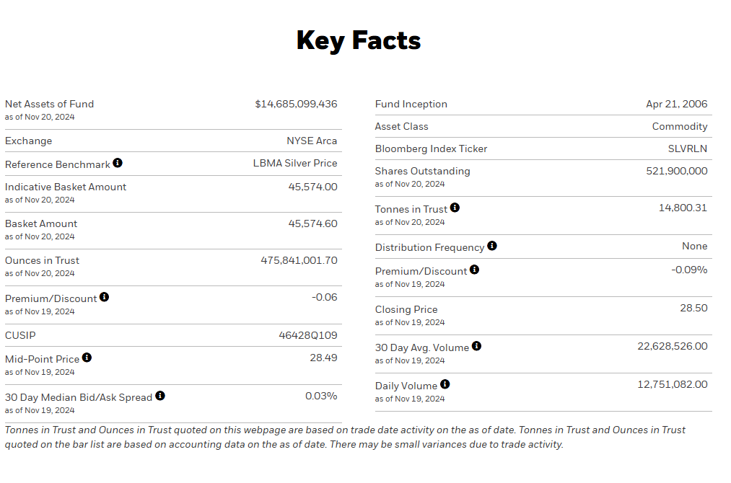Click the Ounces in Trust label
Screen dimensions: 731x483
(42, 261)
